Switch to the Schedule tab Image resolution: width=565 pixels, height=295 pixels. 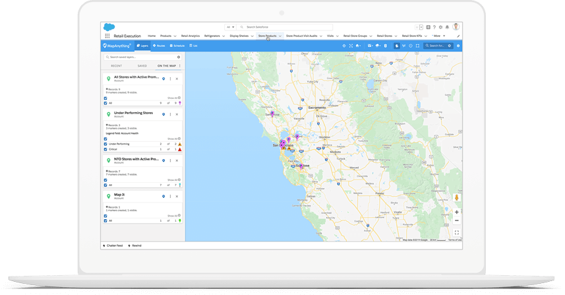pos(177,46)
